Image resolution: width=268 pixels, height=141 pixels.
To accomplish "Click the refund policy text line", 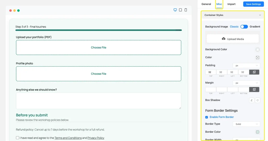I will point(60,130).
